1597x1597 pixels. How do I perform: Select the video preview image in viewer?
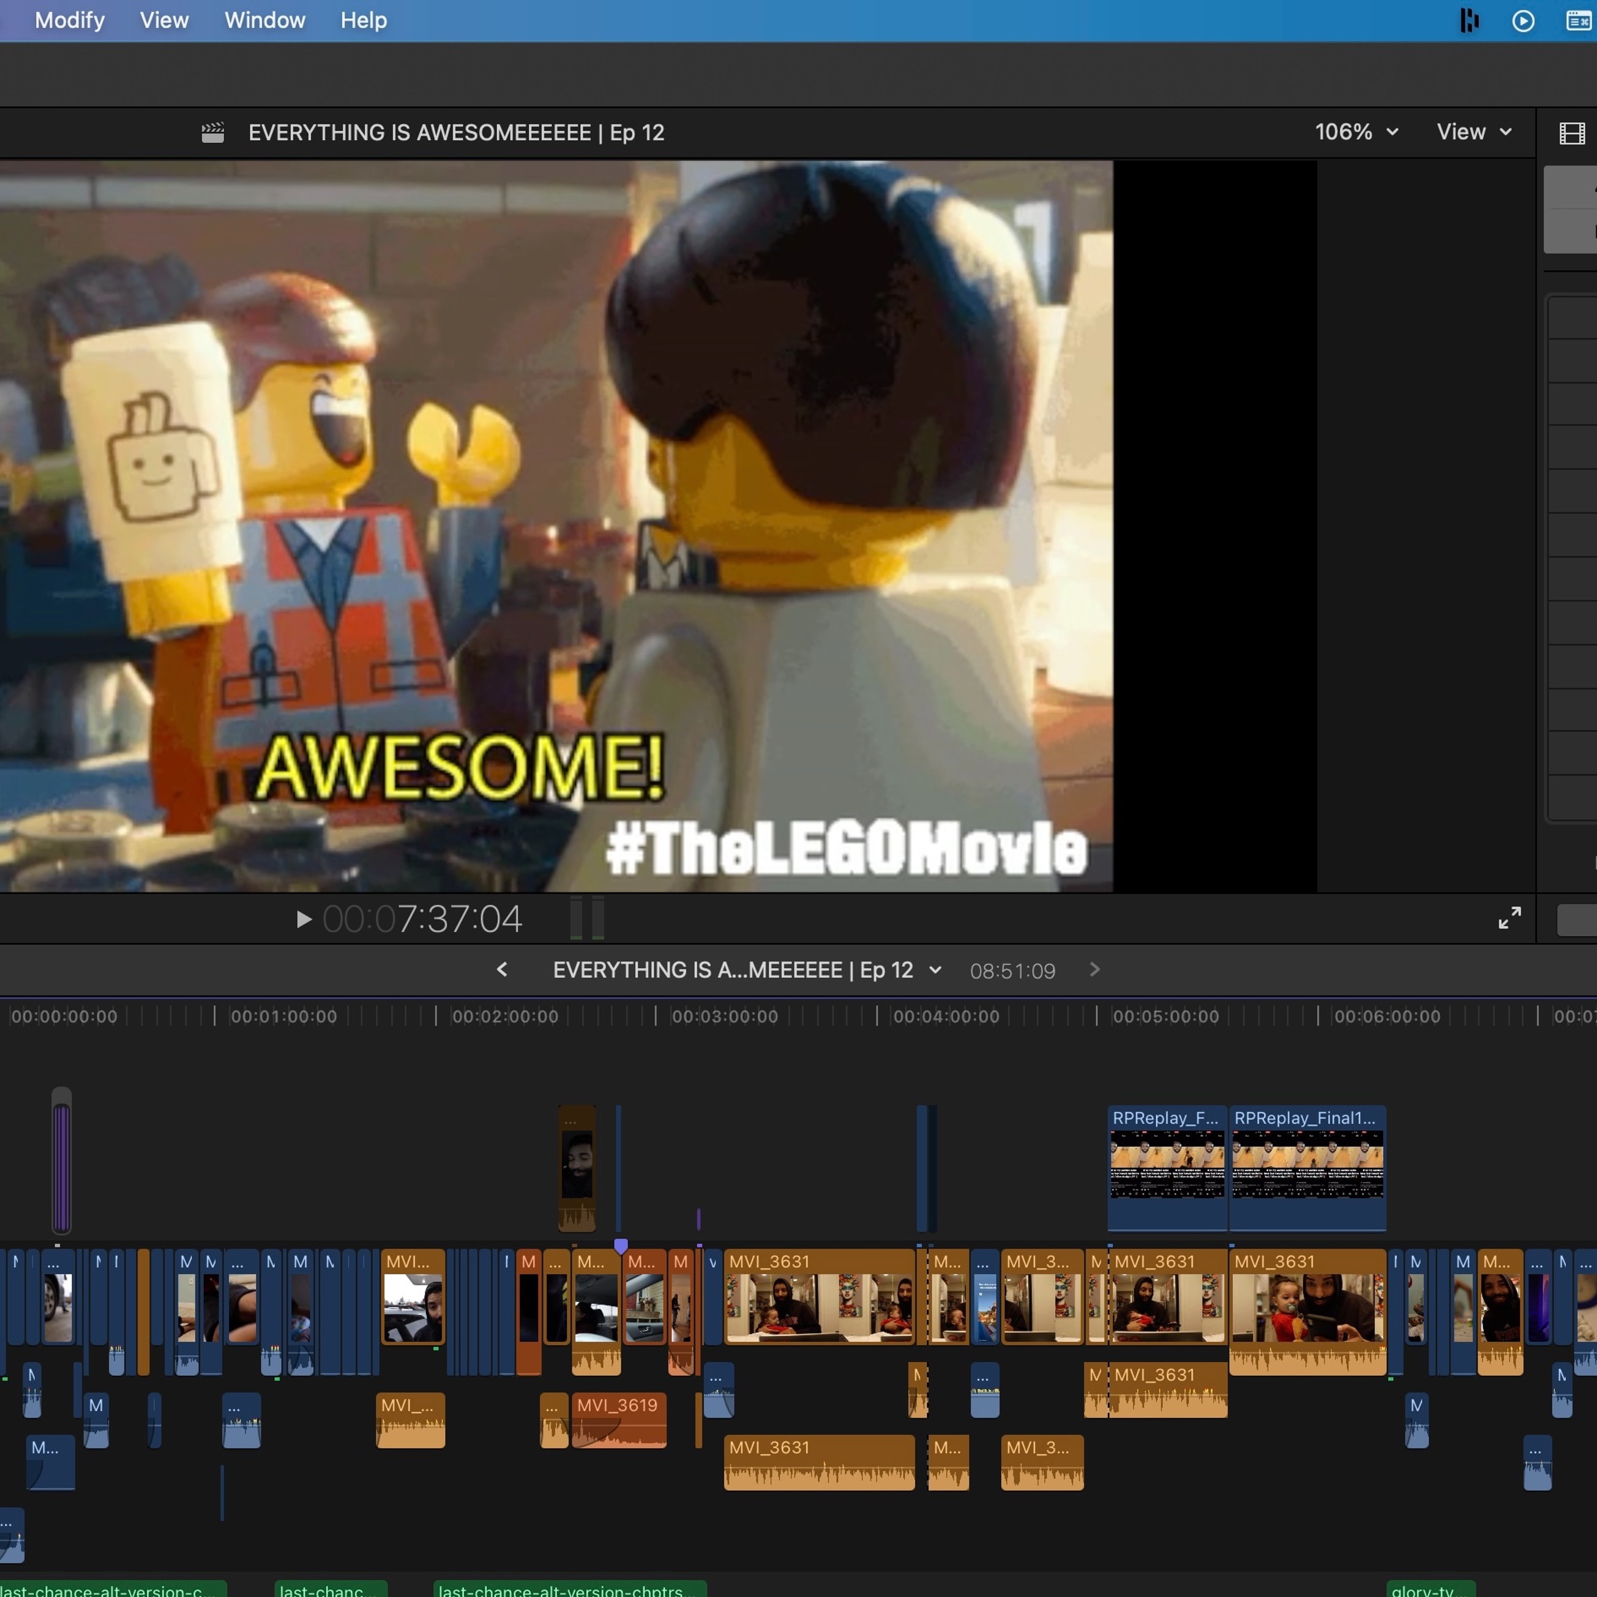pos(556,526)
